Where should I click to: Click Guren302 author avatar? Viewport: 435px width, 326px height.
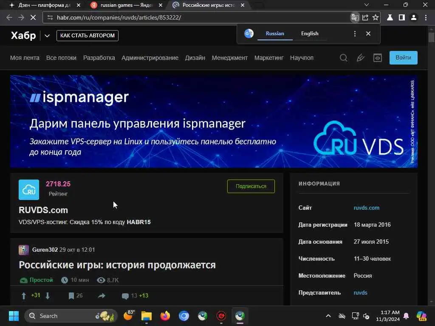[x=24, y=250]
